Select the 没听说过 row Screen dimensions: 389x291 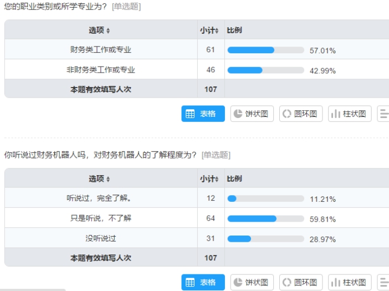click(197, 238)
